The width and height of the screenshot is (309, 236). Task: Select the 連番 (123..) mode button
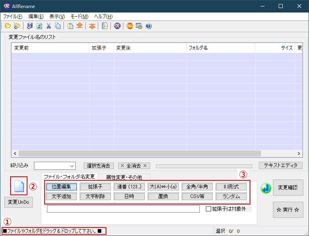pyautogui.click(x=129, y=187)
